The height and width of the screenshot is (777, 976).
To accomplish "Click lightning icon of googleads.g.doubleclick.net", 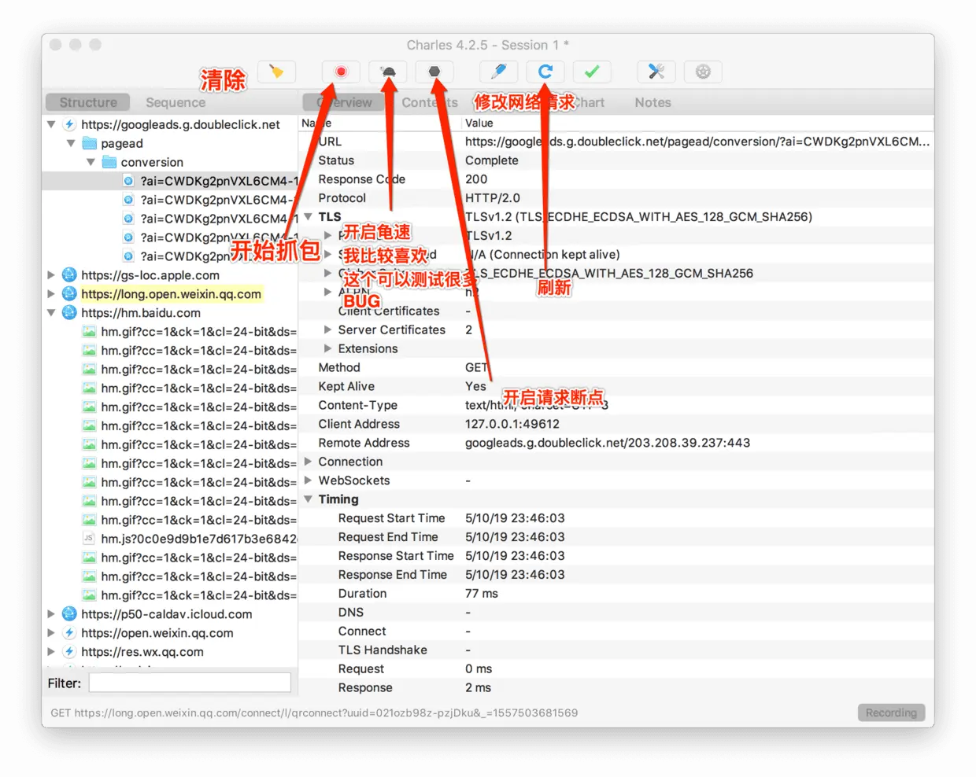I will [x=69, y=124].
